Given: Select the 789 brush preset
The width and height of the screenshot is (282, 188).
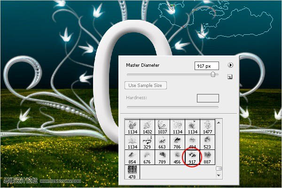Looking at the screenshot, I should 162,157.
